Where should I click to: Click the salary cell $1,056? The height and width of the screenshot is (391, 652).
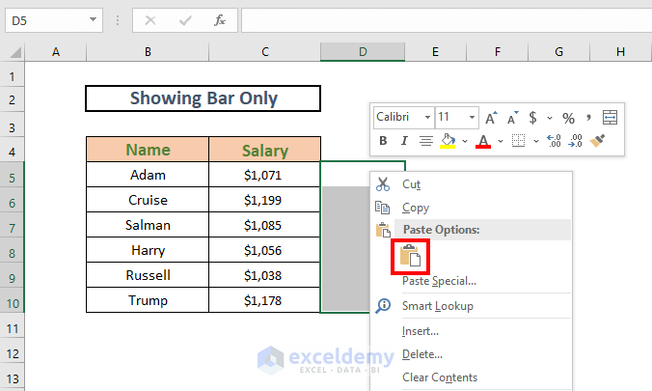click(265, 250)
